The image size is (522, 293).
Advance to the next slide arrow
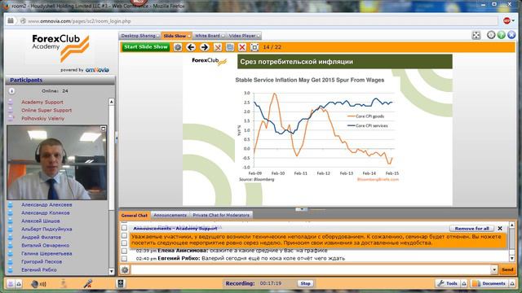(x=205, y=47)
